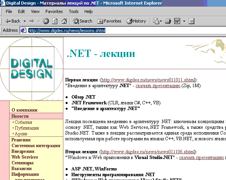This screenshot has height=180, width=226.
Task: Open the Favorites menu
Action: (x=54, y=11)
